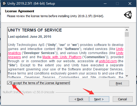Click the 'Please review the license terms' text

(x=55, y=16)
